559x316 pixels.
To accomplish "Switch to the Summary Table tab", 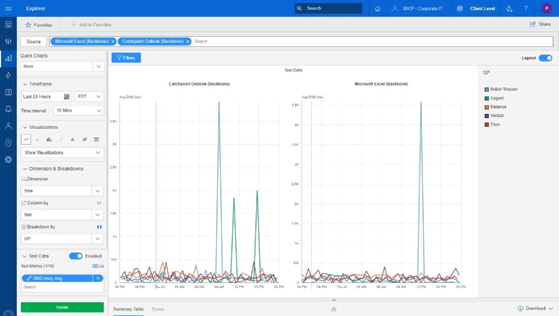I will (128, 309).
